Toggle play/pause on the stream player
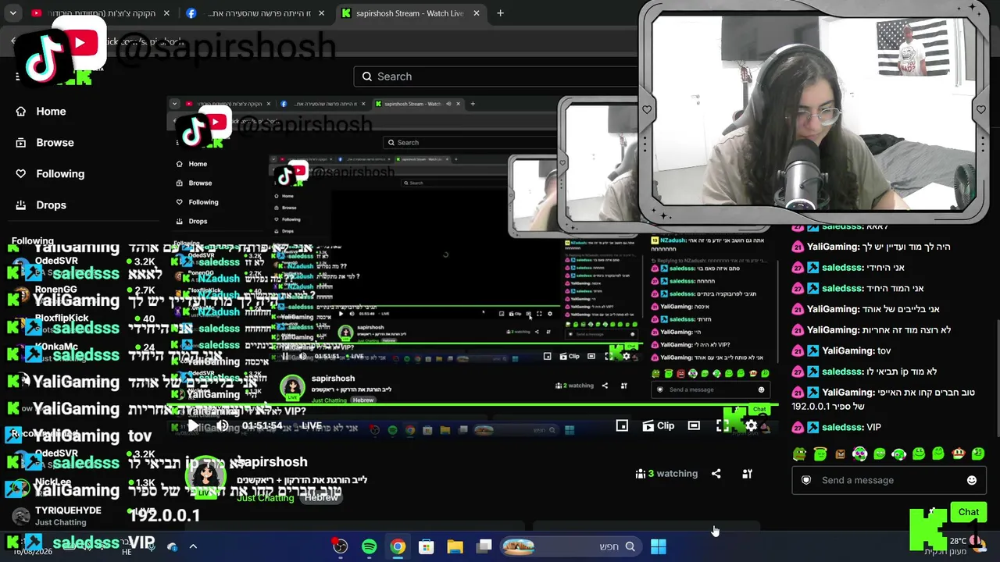The image size is (1000, 562). click(x=193, y=425)
